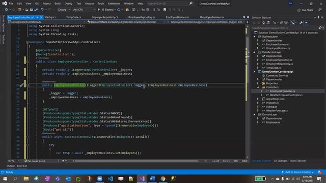Click the Save All icon in the toolbar
The height and width of the screenshot is (183, 326).
tap(36, 10)
